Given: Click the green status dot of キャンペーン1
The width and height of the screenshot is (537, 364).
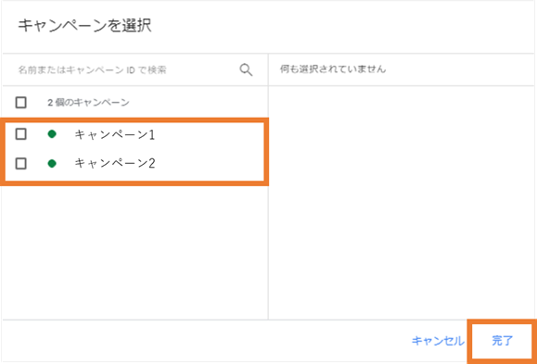Looking at the screenshot, I should tap(52, 134).
